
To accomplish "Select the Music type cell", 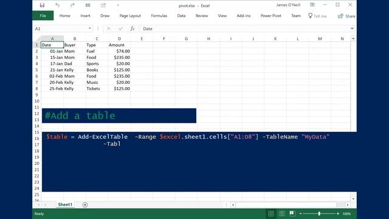I will [97, 82].
